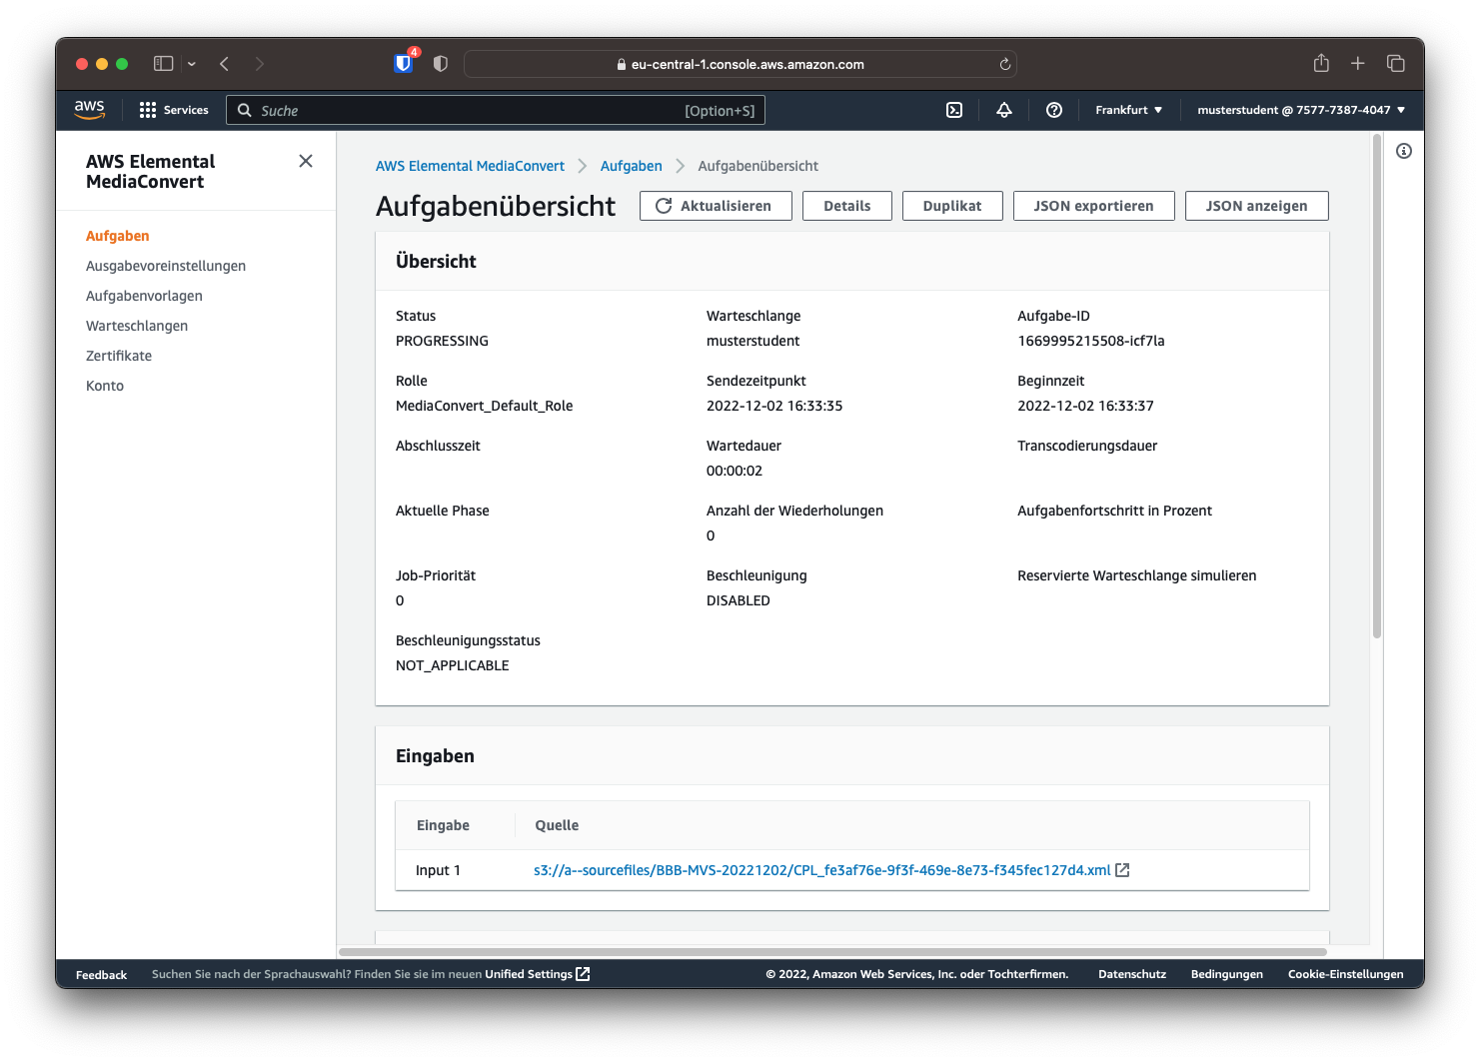This screenshot has height=1062, width=1480.
Task: Open Konto in the sidebar
Action: 105,386
